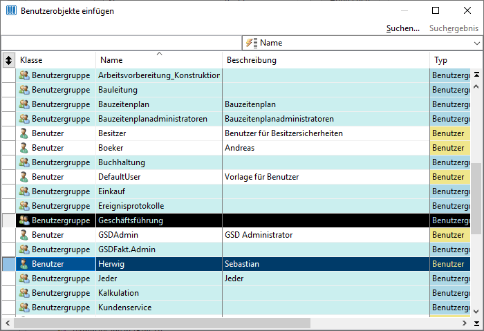Viewport: 484px width, 331px height.
Task: Click the application icon in title bar
Action: pyautogui.click(x=12, y=10)
